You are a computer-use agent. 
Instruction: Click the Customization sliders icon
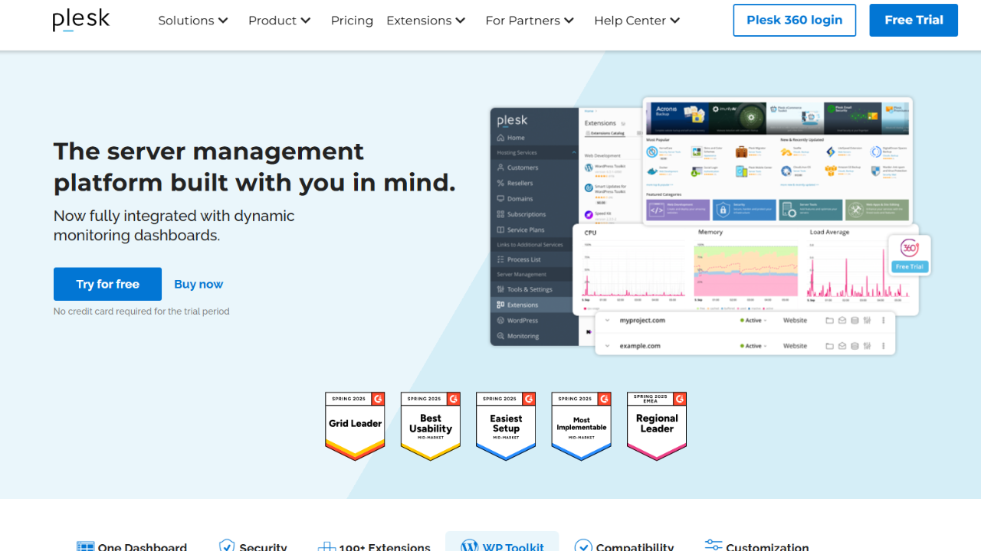714,546
